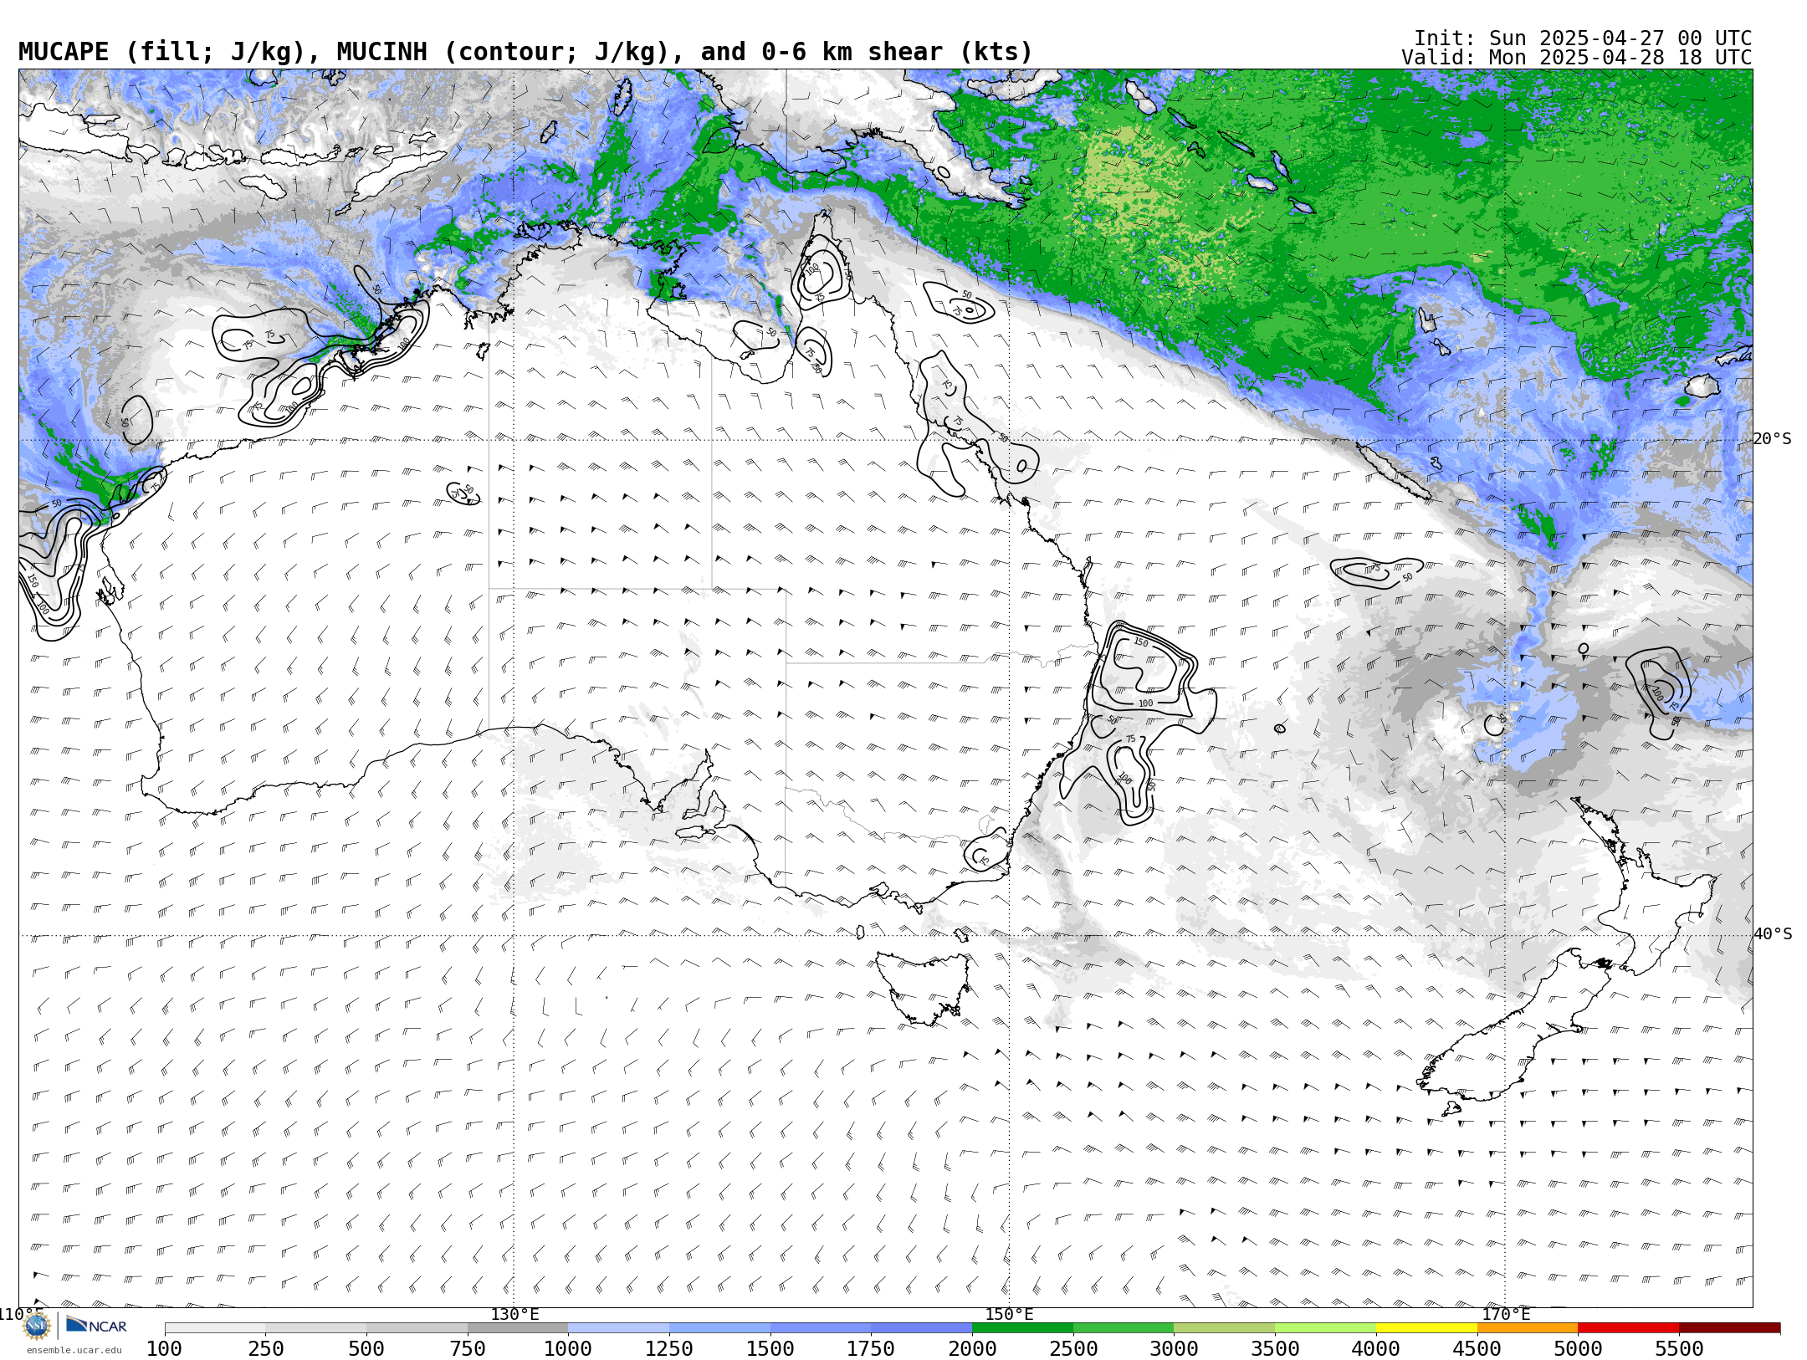
Task: Click the 150°E longitude label
Action: click(x=1009, y=1314)
